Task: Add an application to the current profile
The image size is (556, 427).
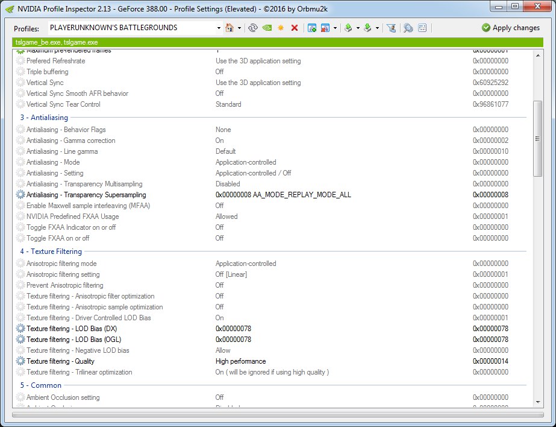Action: coord(312,28)
